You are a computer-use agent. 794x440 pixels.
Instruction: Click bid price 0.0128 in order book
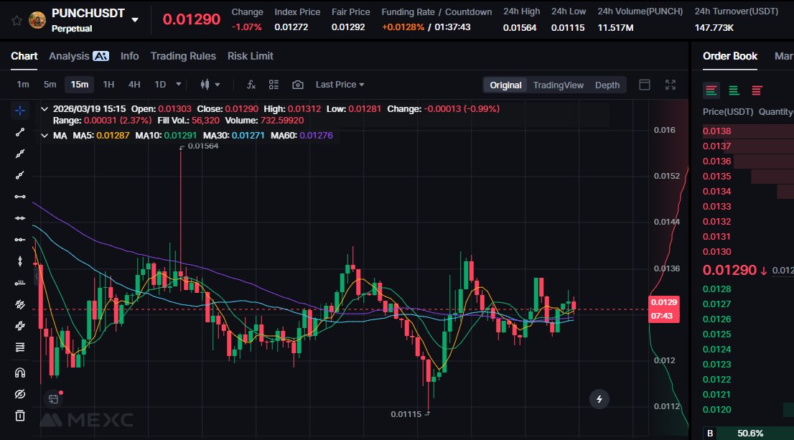(x=716, y=289)
